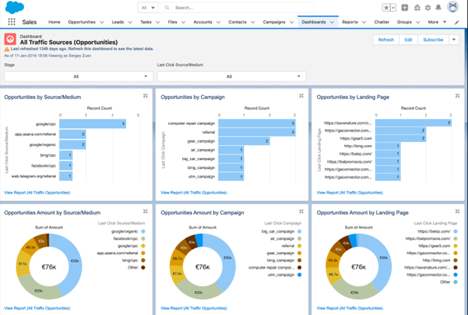
Task: Open the notifications bell
Action: click(x=438, y=7)
